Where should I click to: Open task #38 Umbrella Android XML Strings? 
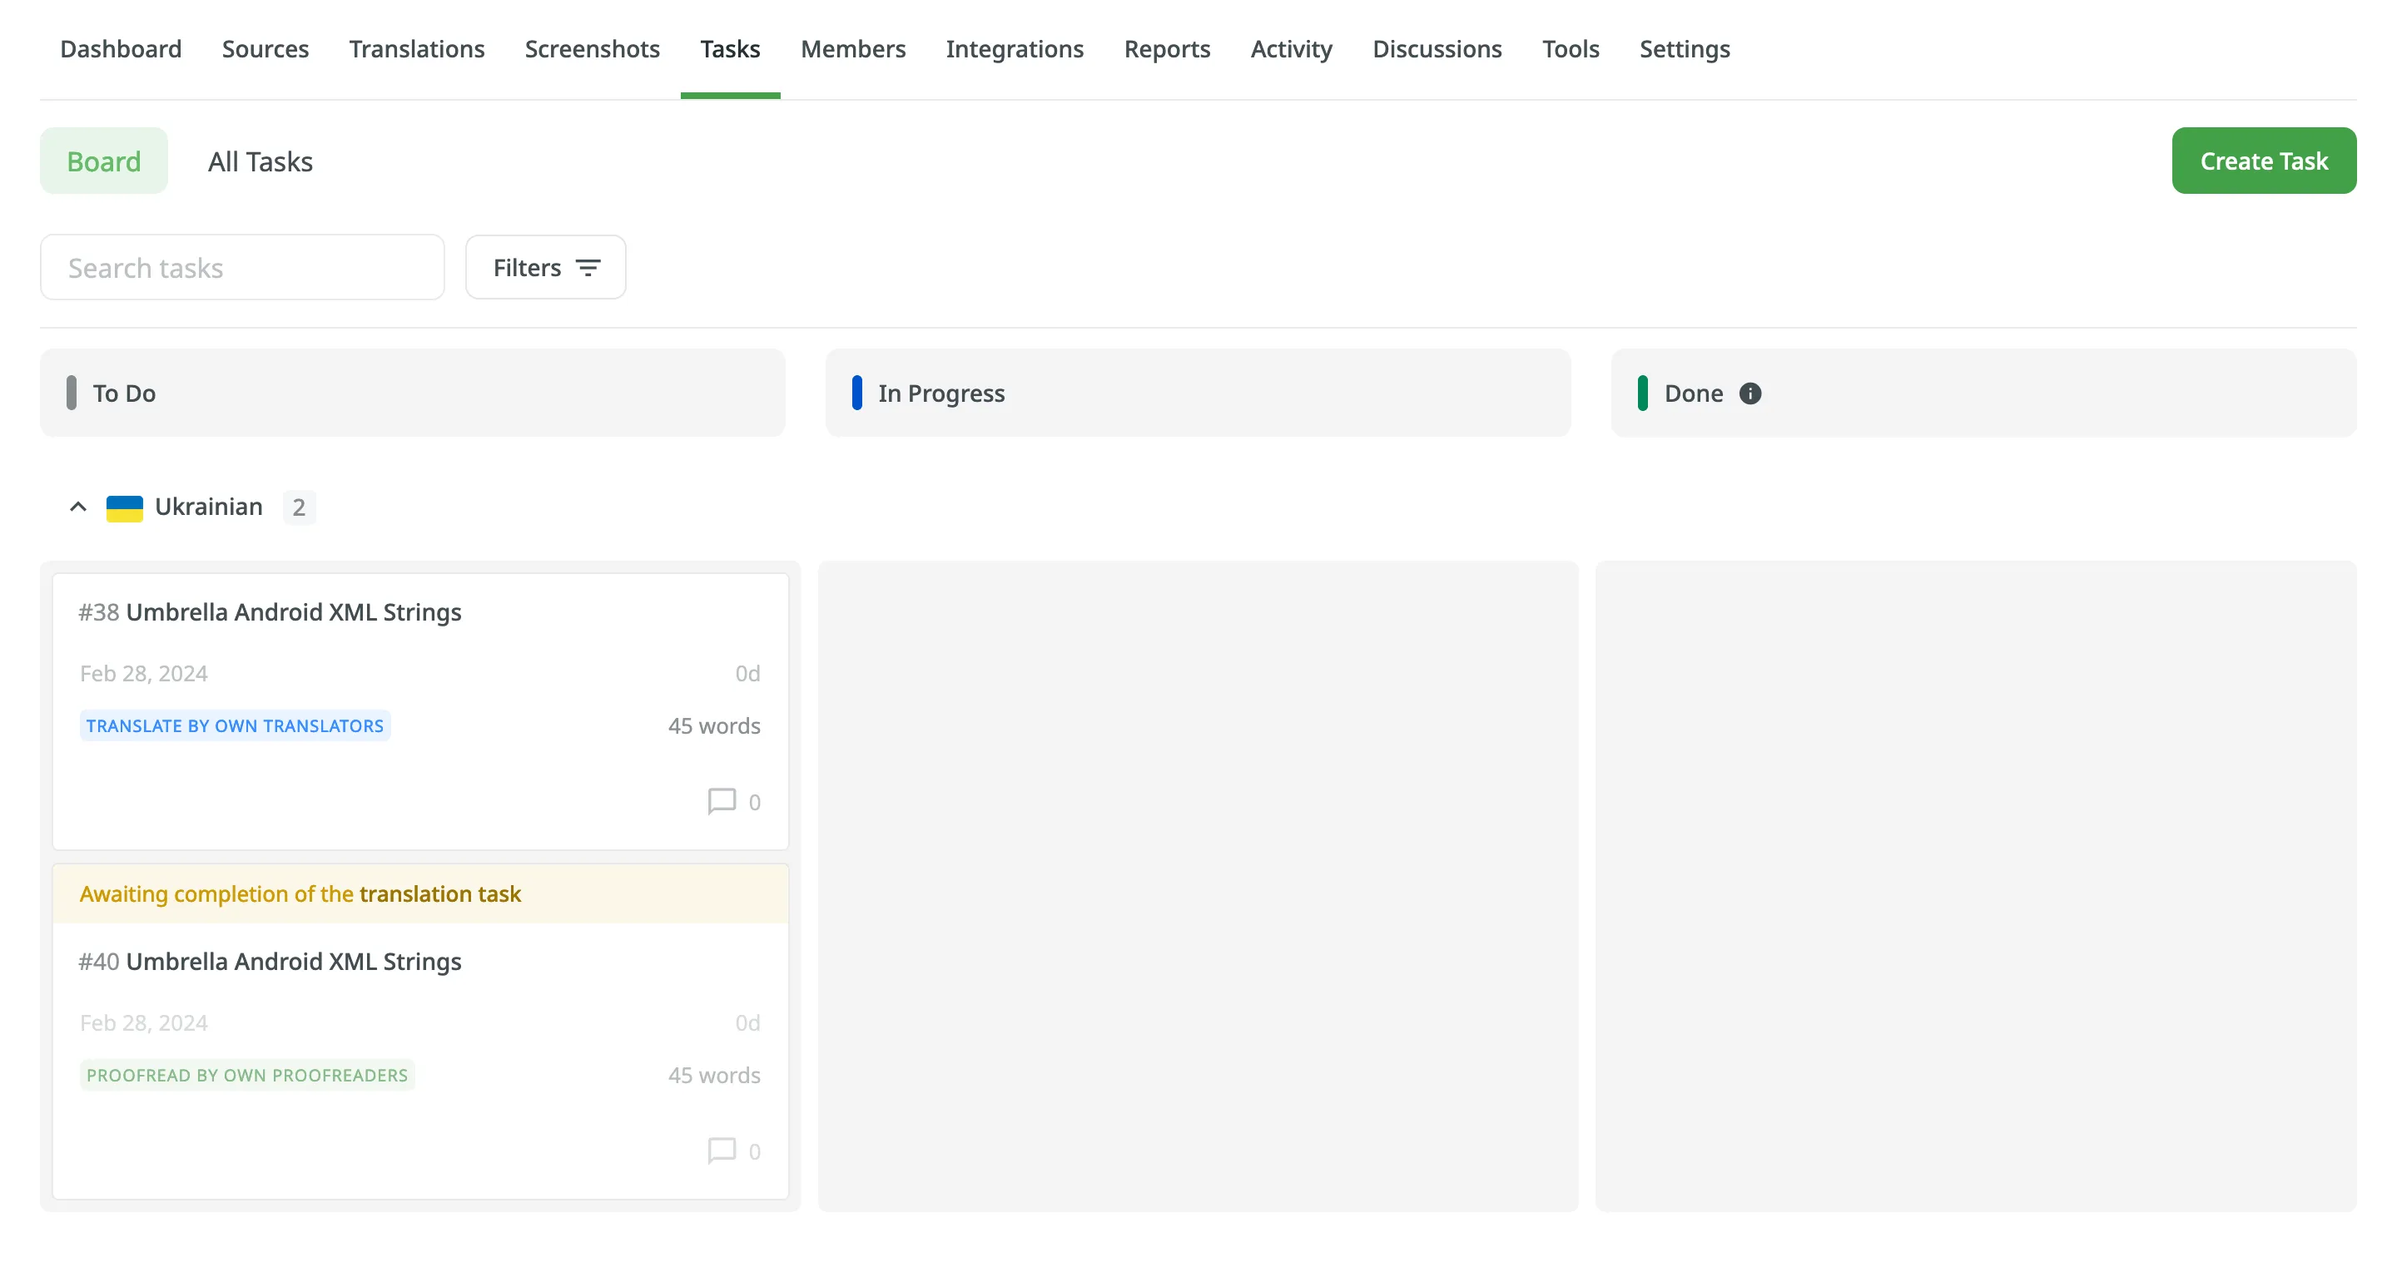pyautogui.click(x=292, y=613)
